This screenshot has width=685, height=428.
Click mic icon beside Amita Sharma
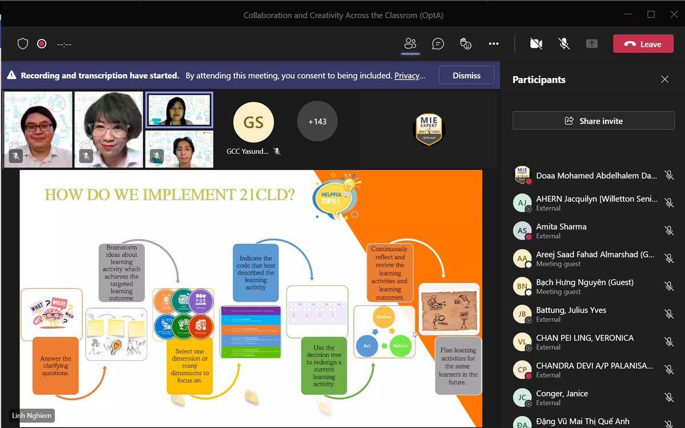[x=669, y=231]
